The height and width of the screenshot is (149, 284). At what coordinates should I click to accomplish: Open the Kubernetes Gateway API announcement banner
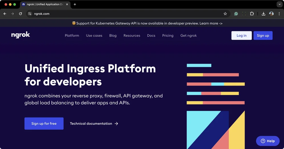(x=147, y=23)
